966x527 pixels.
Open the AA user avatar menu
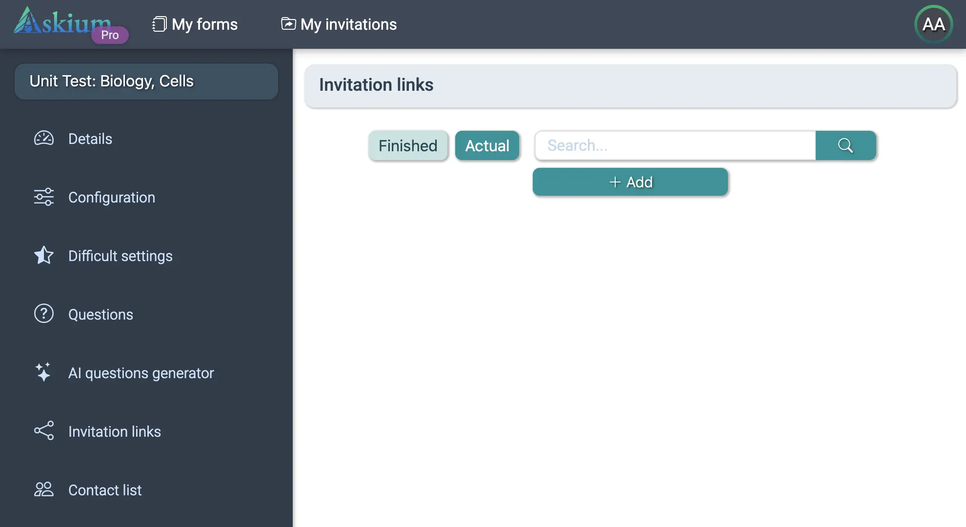(933, 24)
